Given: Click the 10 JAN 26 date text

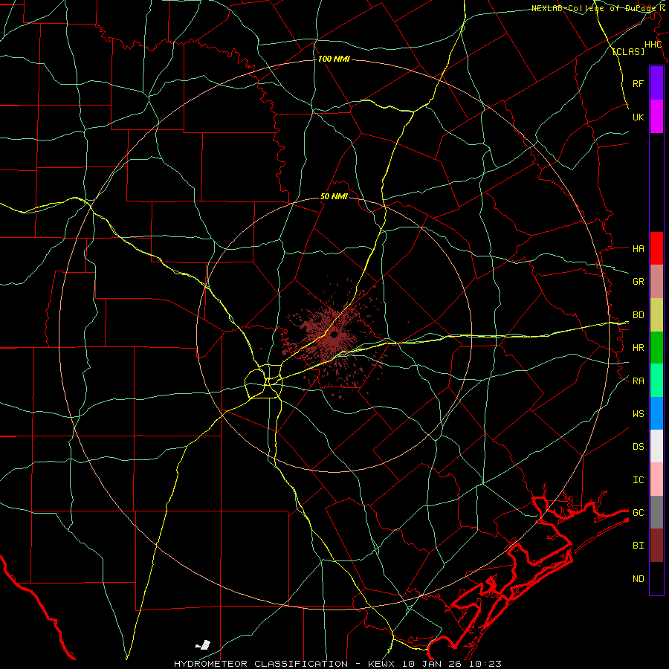Looking at the screenshot, I should point(433,664).
